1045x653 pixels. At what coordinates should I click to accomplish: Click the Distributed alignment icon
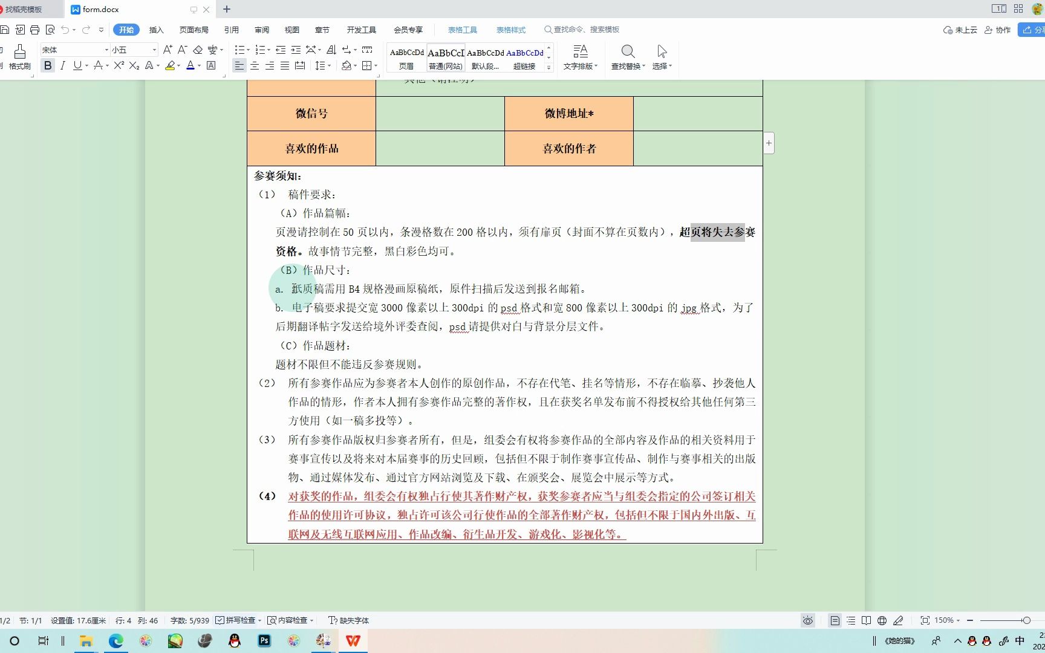[x=300, y=66]
